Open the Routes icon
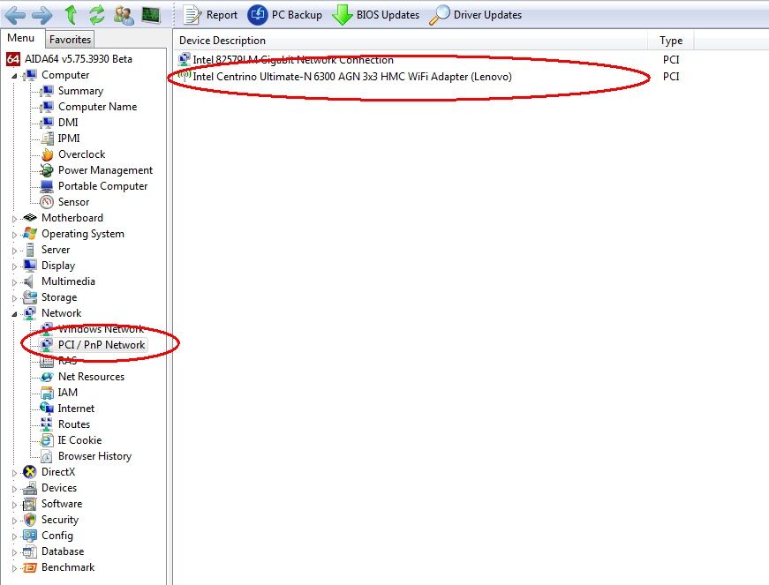 click(x=47, y=424)
